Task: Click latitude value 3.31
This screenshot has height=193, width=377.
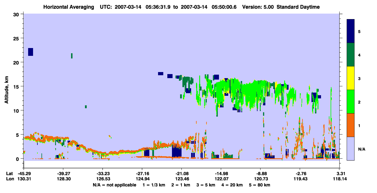Action: 340,174
